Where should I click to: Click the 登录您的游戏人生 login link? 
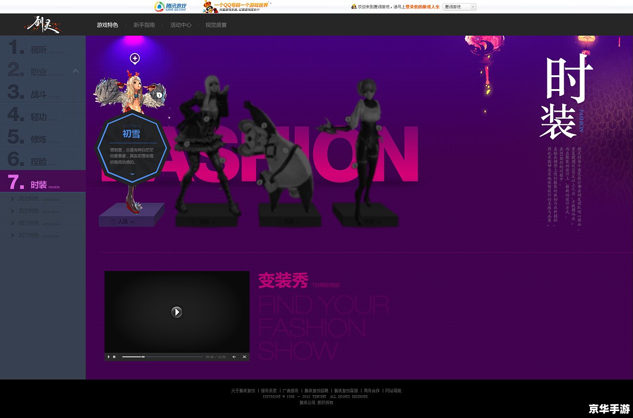coord(422,7)
